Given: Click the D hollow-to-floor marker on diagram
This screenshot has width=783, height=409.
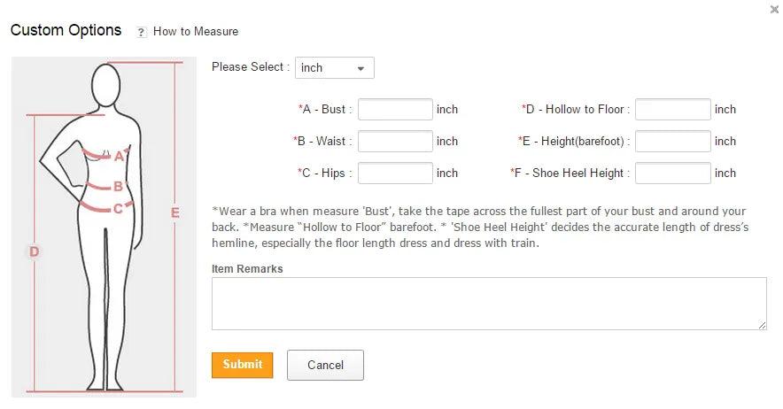Looking at the screenshot, I should pyautogui.click(x=34, y=252).
